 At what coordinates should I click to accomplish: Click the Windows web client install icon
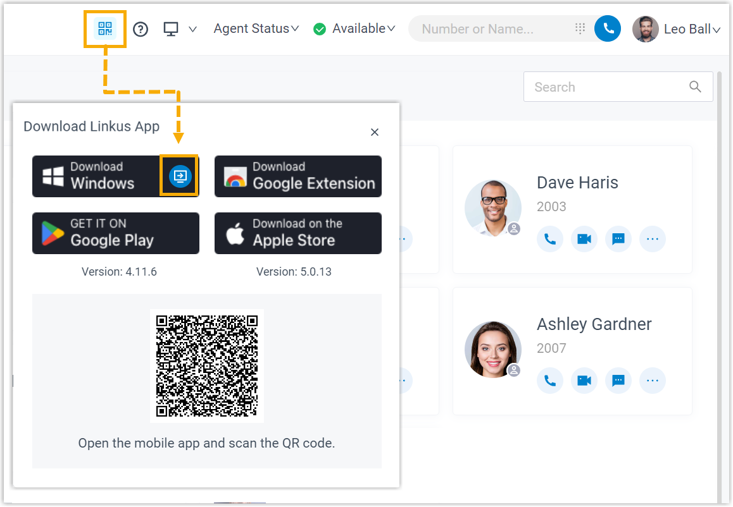tap(180, 176)
